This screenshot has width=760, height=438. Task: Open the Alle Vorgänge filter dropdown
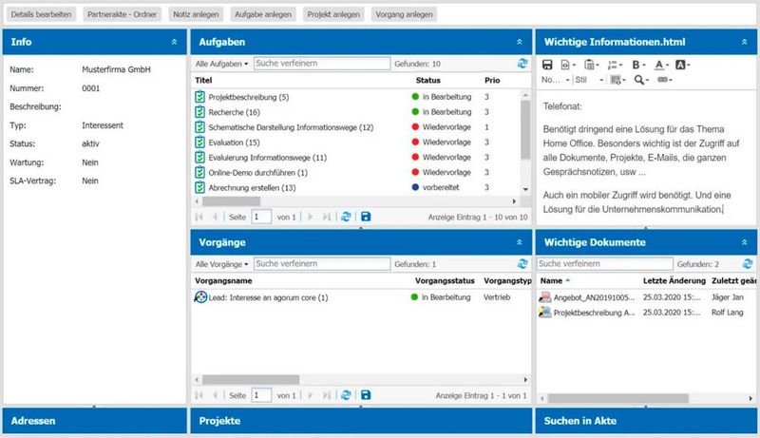(x=221, y=264)
